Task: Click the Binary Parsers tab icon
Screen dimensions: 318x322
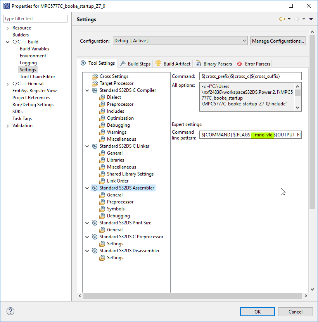Action: (198, 64)
